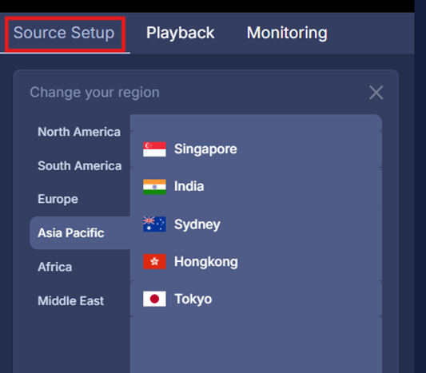The width and height of the screenshot is (426, 373).
Task: Choose Singapore as the region
Action: (x=256, y=149)
